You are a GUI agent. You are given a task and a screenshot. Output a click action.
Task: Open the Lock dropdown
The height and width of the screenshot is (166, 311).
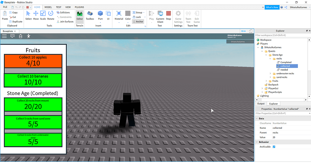[145, 17]
